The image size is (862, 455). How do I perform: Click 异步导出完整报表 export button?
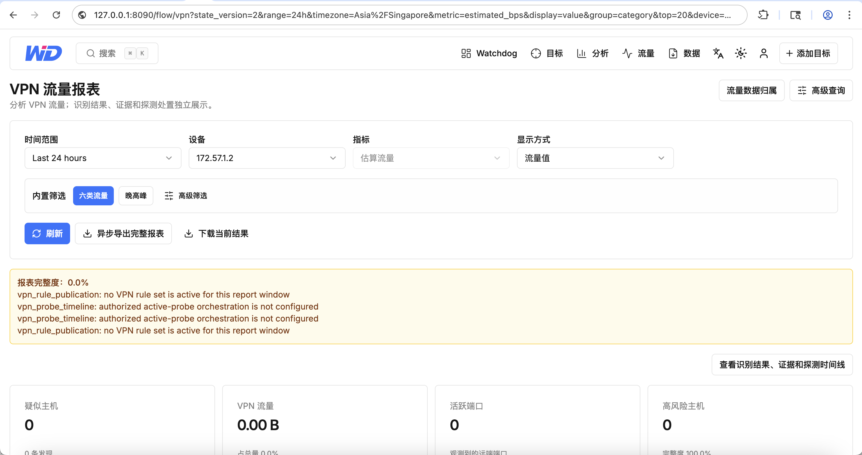click(123, 233)
